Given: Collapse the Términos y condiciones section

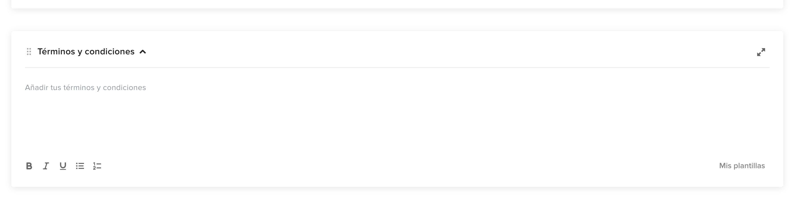Looking at the screenshot, I should [142, 52].
